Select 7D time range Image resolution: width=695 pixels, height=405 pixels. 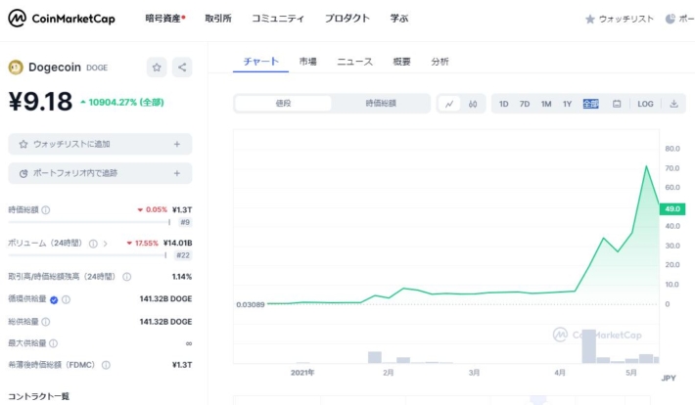point(525,104)
